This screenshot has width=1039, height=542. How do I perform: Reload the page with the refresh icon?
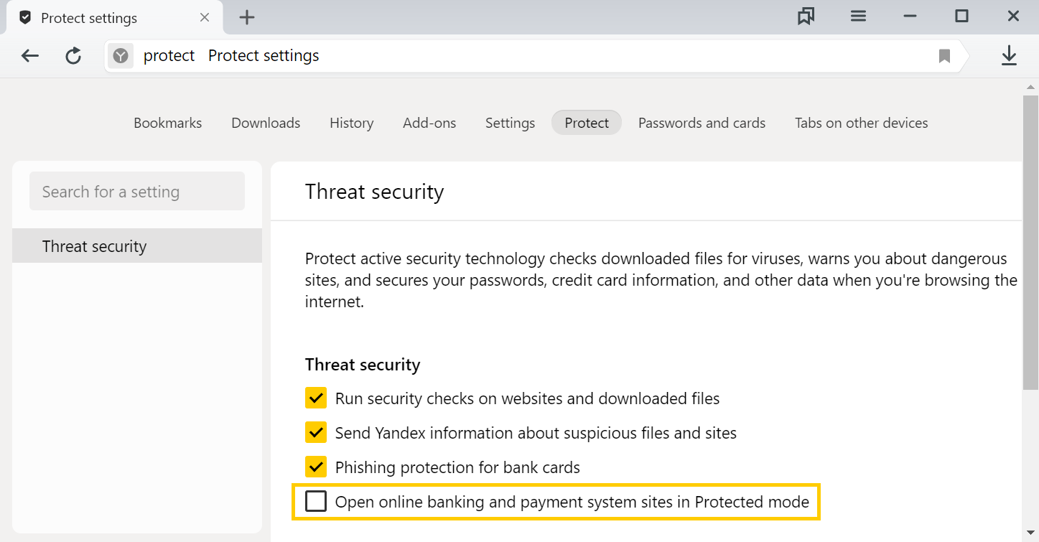[x=73, y=55]
